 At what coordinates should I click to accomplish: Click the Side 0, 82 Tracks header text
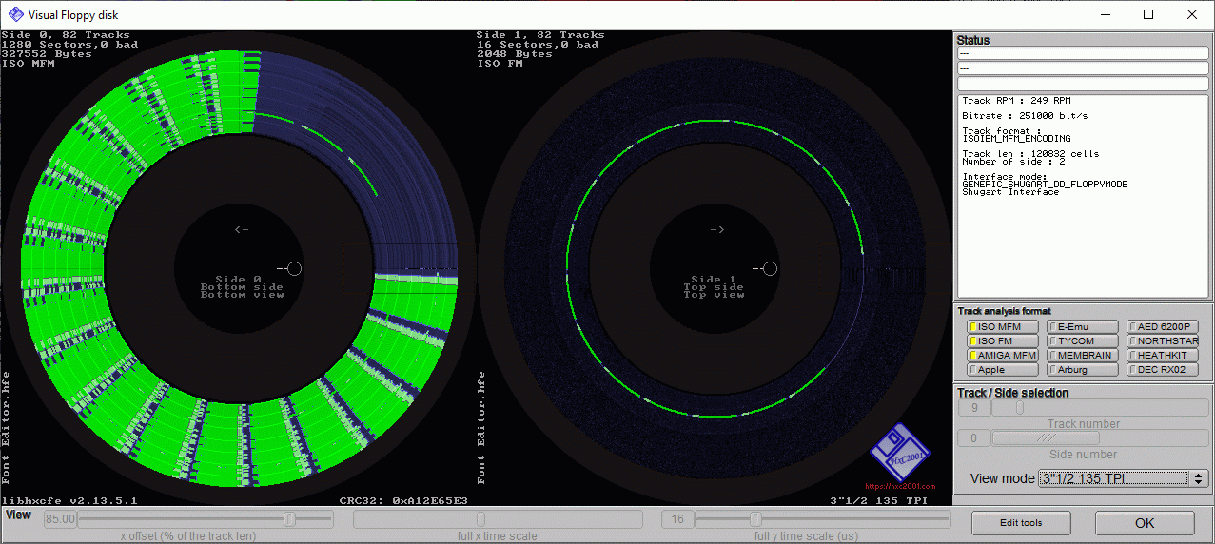(x=66, y=35)
